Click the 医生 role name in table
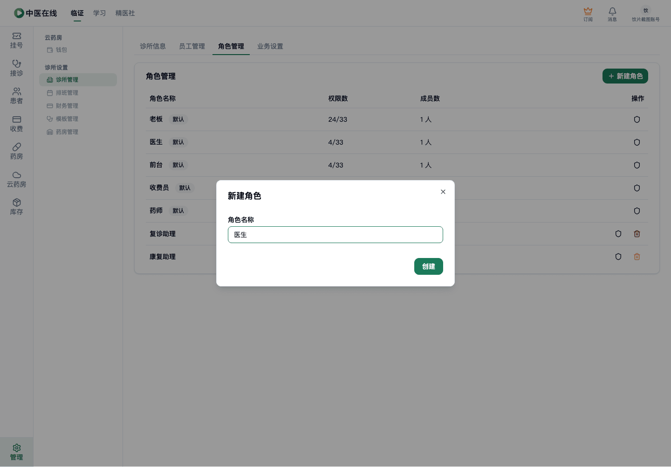 click(x=156, y=142)
